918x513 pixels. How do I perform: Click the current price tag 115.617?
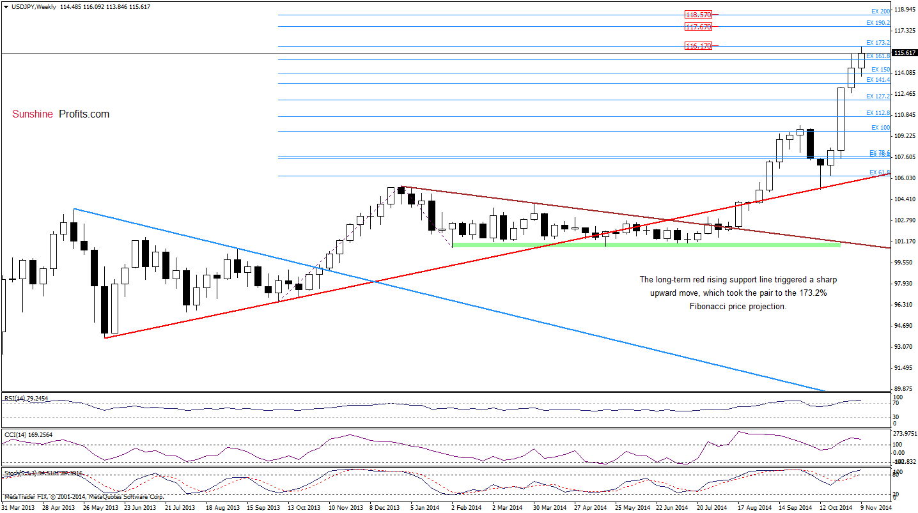[905, 54]
